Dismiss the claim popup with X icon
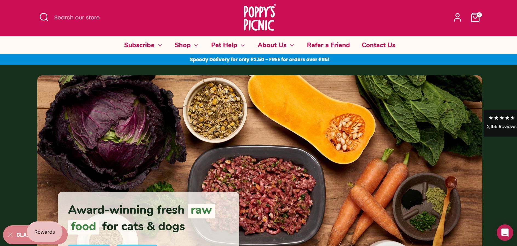Image resolution: width=517 pixels, height=246 pixels. pyautogui.click(x=10, y=235)
